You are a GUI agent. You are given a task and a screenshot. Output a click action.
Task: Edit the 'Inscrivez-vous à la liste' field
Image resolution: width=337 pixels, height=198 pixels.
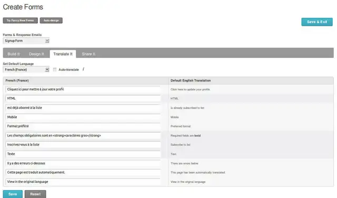(83, 144)
